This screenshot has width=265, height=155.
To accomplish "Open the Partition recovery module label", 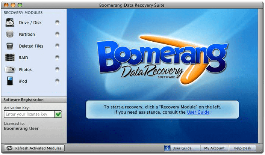I will [27, 34].
